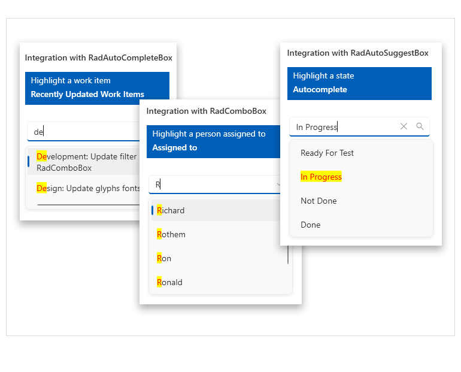
Task: Click 'Integration with RadAutoSuggestBox' title
Action: (x=358, y=53)
